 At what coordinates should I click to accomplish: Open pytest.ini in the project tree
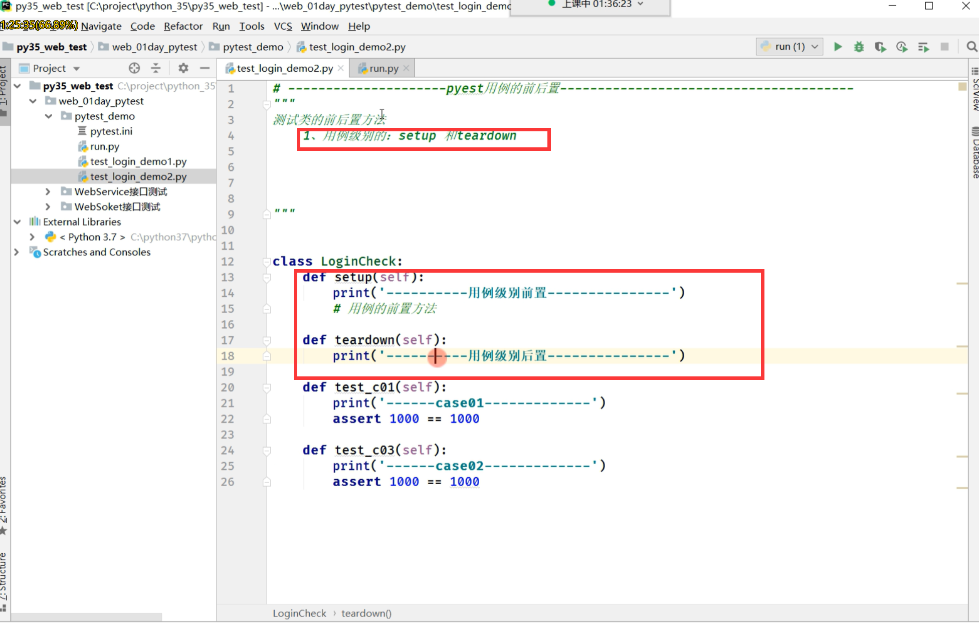(111, 131)
